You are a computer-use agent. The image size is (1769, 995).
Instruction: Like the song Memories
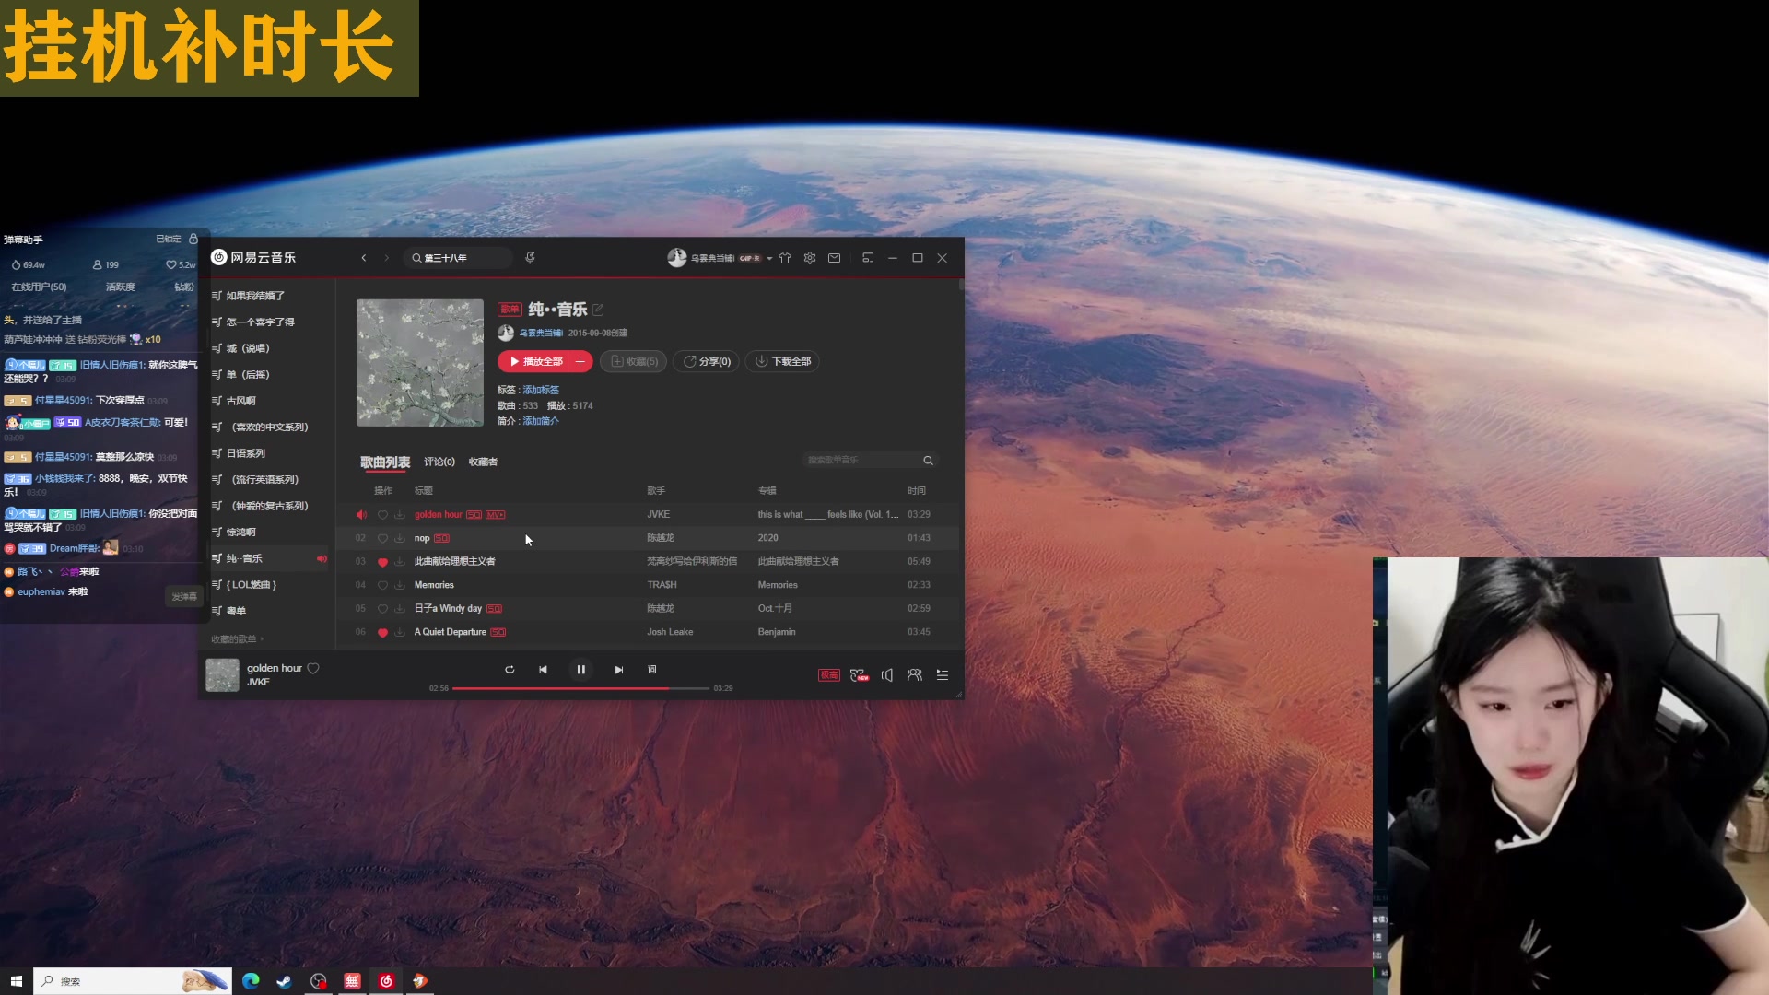382,585
